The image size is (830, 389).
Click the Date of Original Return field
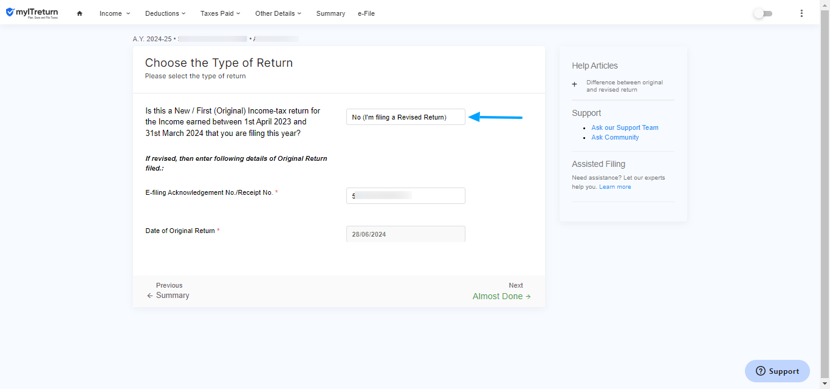click(405, 234)
